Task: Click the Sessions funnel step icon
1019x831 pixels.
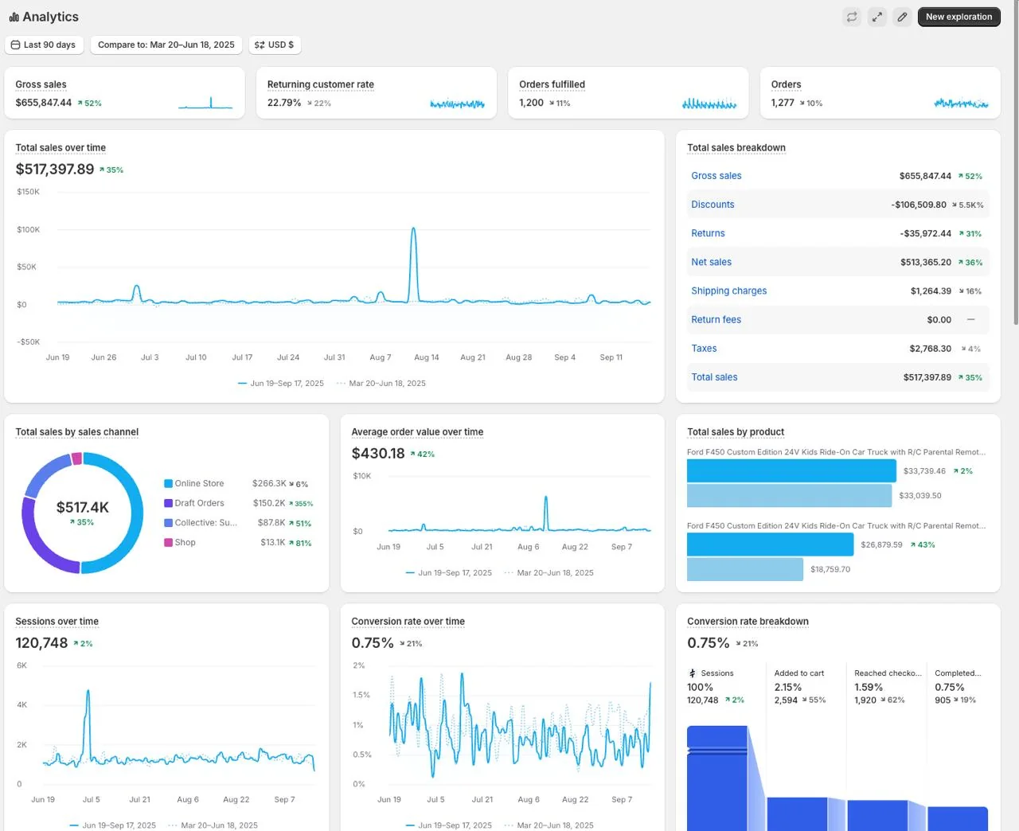Action: (693, 673)
